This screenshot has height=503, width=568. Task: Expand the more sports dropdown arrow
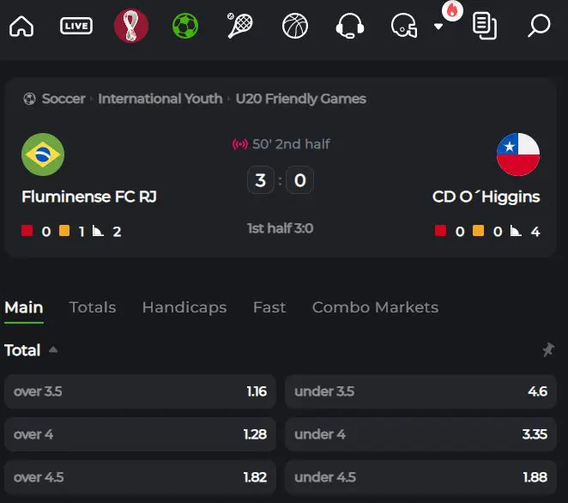(x=438, y=26)
